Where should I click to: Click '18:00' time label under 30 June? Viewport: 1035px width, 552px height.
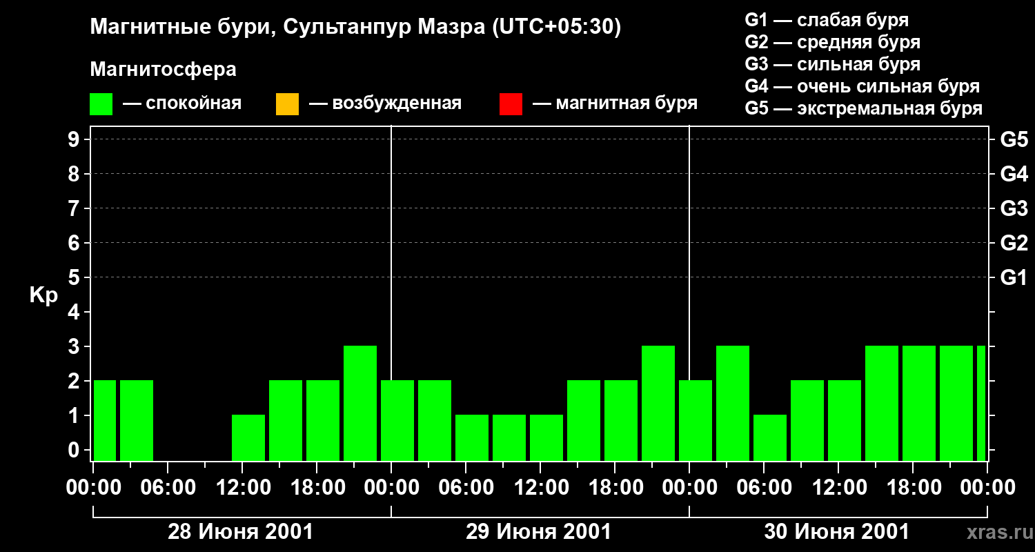click(913, 488)
